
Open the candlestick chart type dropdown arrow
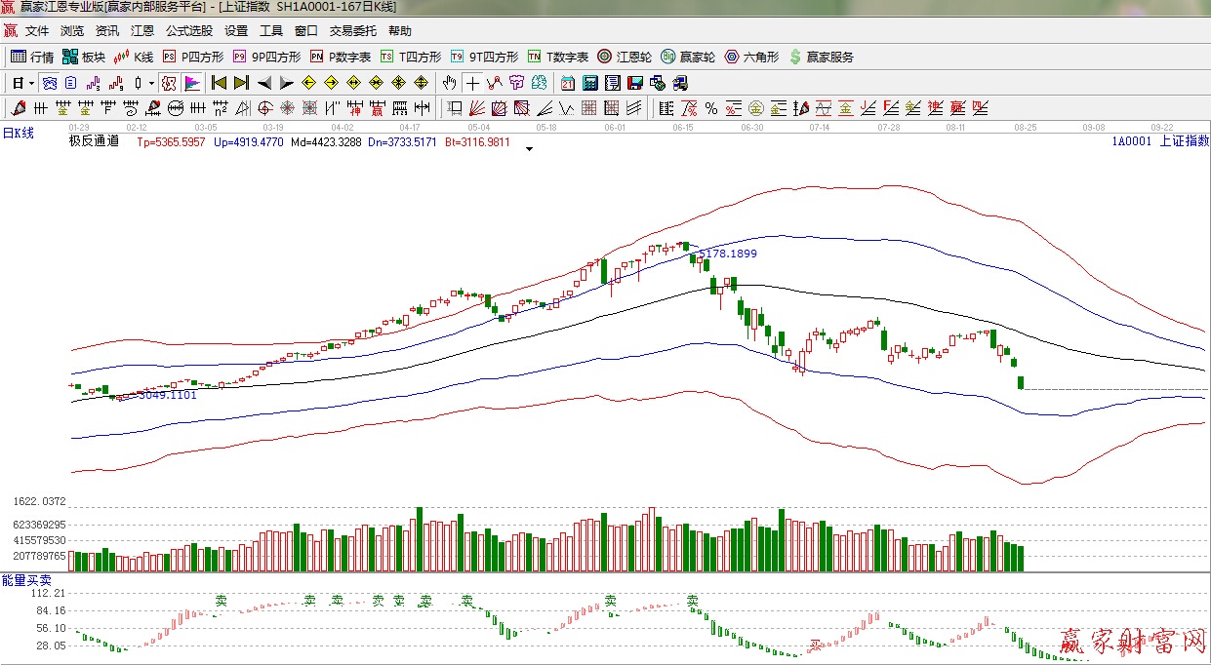tap(151, 83)
